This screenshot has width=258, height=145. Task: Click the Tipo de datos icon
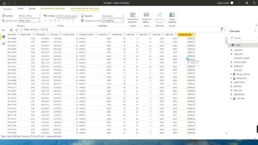3,21
